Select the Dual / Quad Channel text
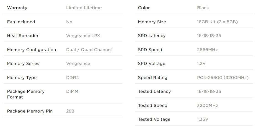Image resolution: width=256 pixels, height=130 pixels. (x=89, y=50)
